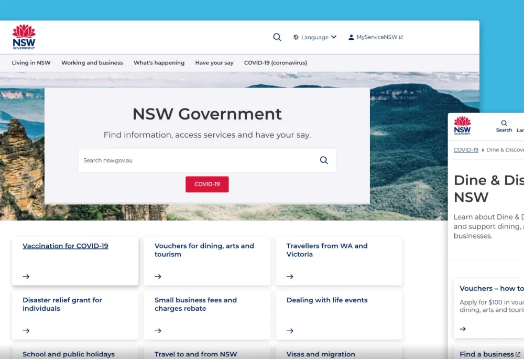The width and height of the screenshot is (524, 359).
Task: Click the COVID-19 breadcrumb link in mobile view
Action: point(466,150)
